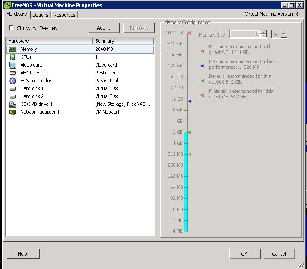Click the Hard disk 1 icon
The width and height of the screenshot is (307, 269).
[13, 89]
